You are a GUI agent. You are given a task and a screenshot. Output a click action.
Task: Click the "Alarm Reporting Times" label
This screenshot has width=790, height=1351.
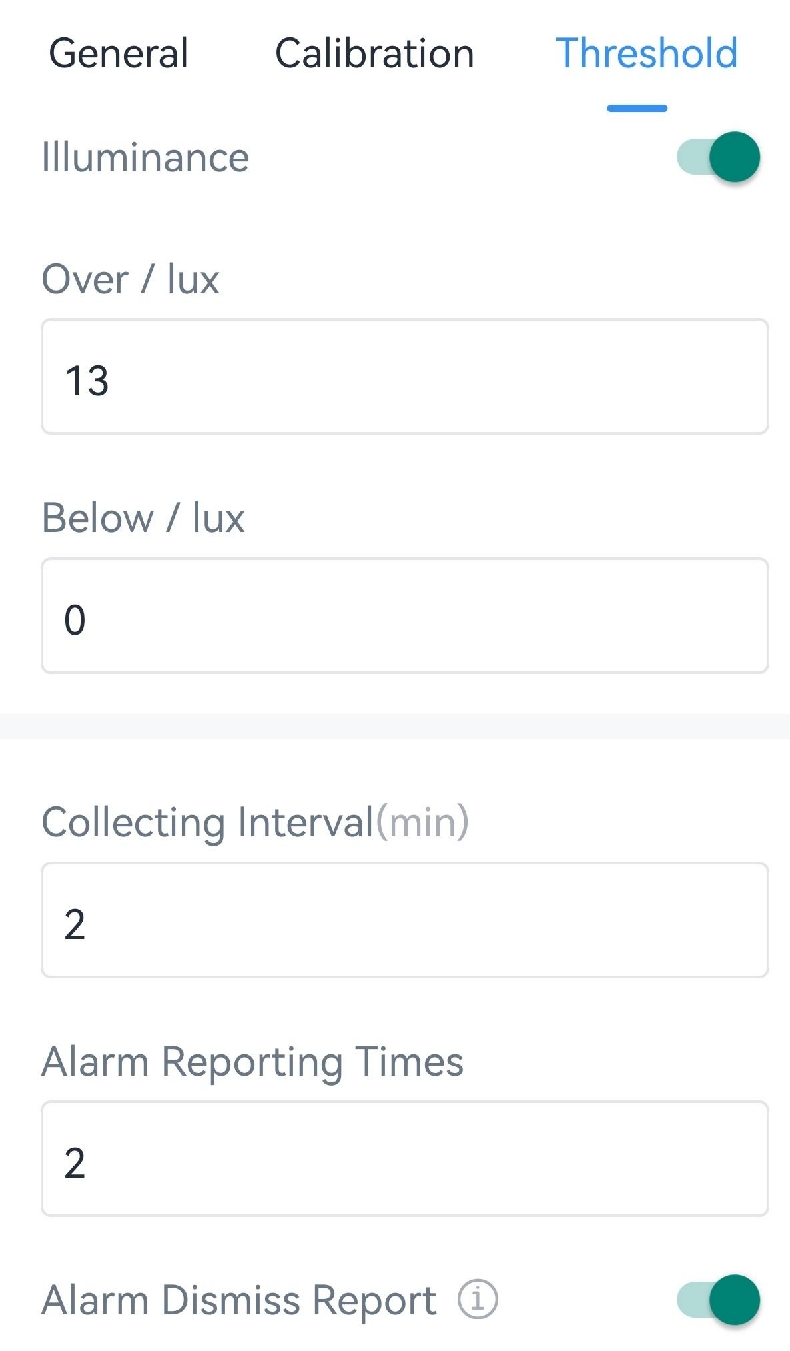coord(252,1061)
